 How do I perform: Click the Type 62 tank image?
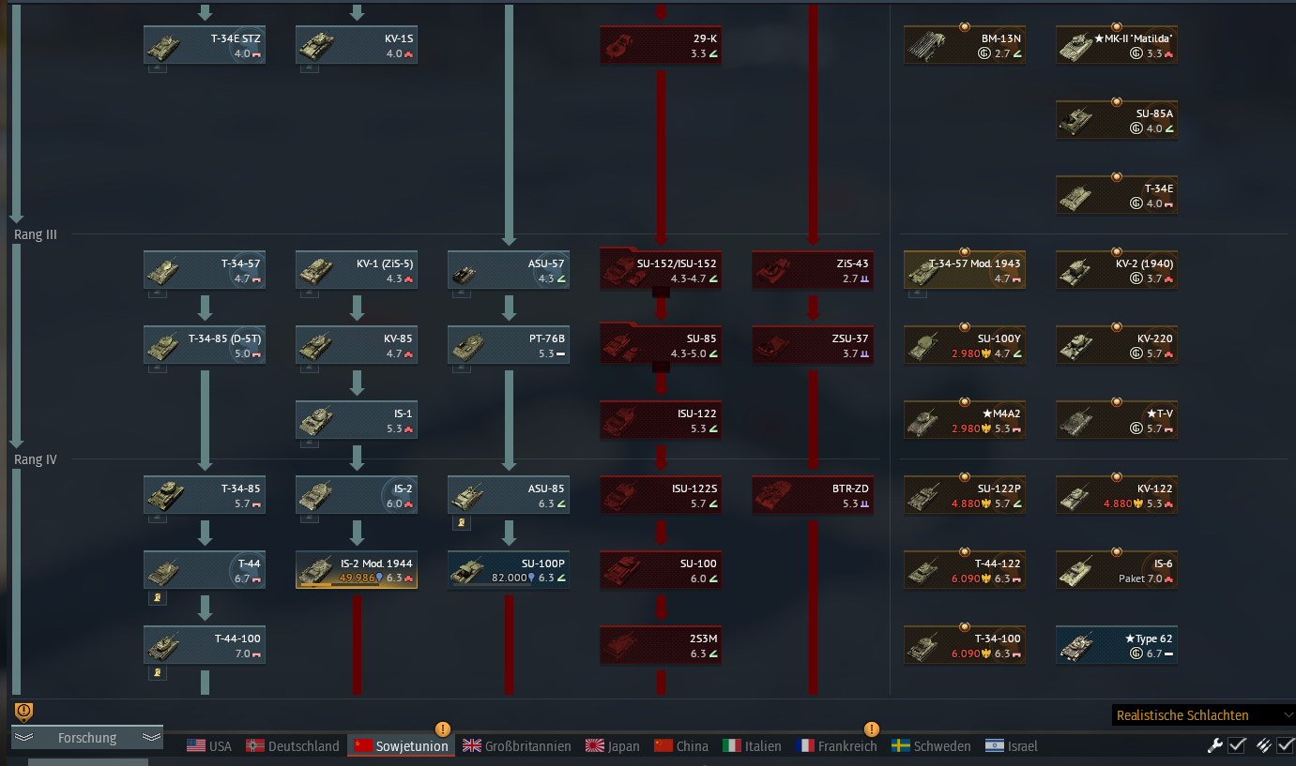coord(1076,647)
